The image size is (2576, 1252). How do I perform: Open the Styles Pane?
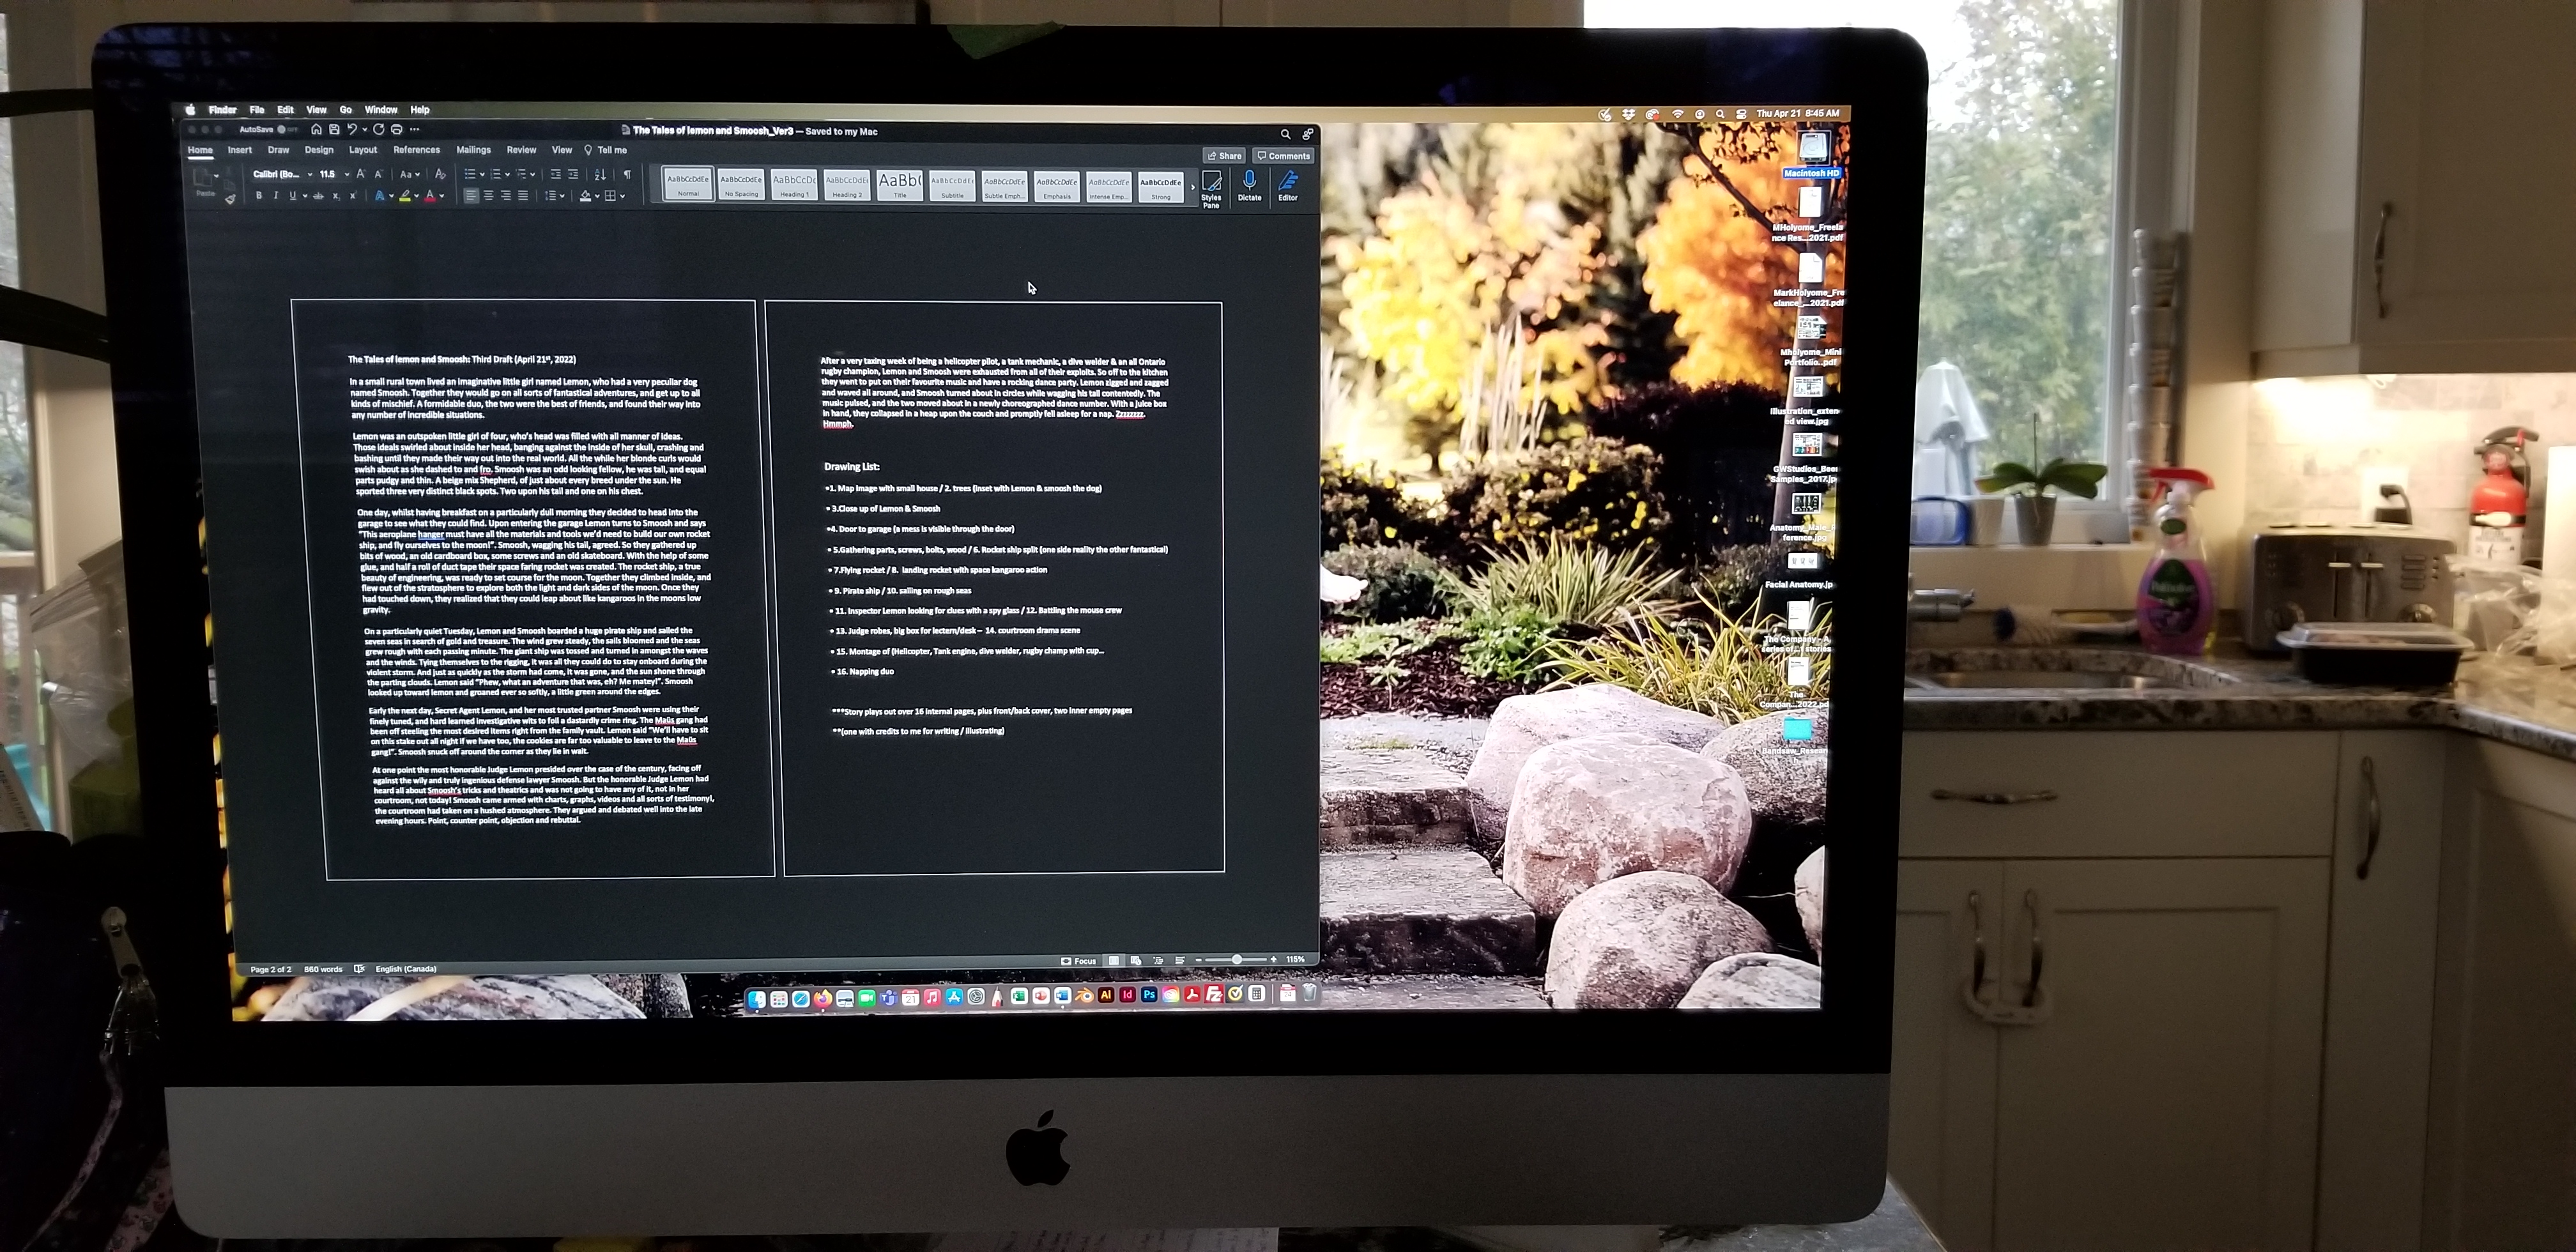1211,183
